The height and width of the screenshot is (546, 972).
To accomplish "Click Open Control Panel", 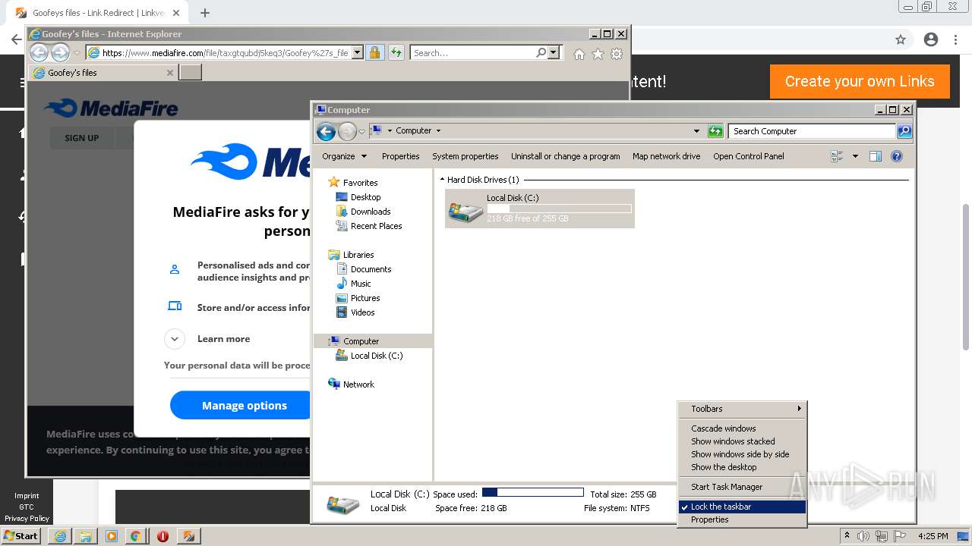I will [x=749, y=156].
